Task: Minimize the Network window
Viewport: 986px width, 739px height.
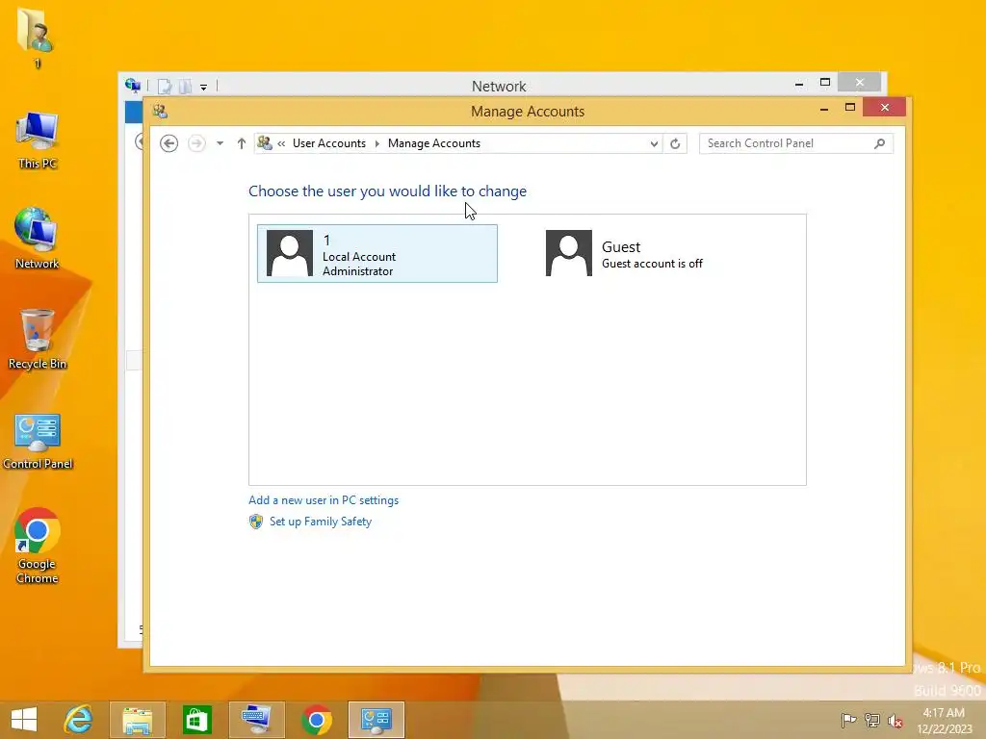Action: (x=799, y=83)
